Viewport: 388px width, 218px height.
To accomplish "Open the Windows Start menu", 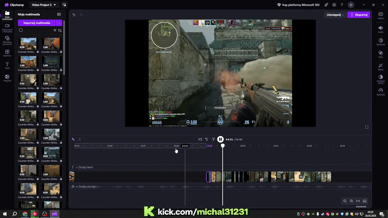I will click(5, 214).
